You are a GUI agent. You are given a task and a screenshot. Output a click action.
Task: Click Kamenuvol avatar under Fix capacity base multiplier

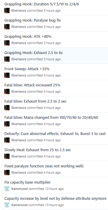7,189
